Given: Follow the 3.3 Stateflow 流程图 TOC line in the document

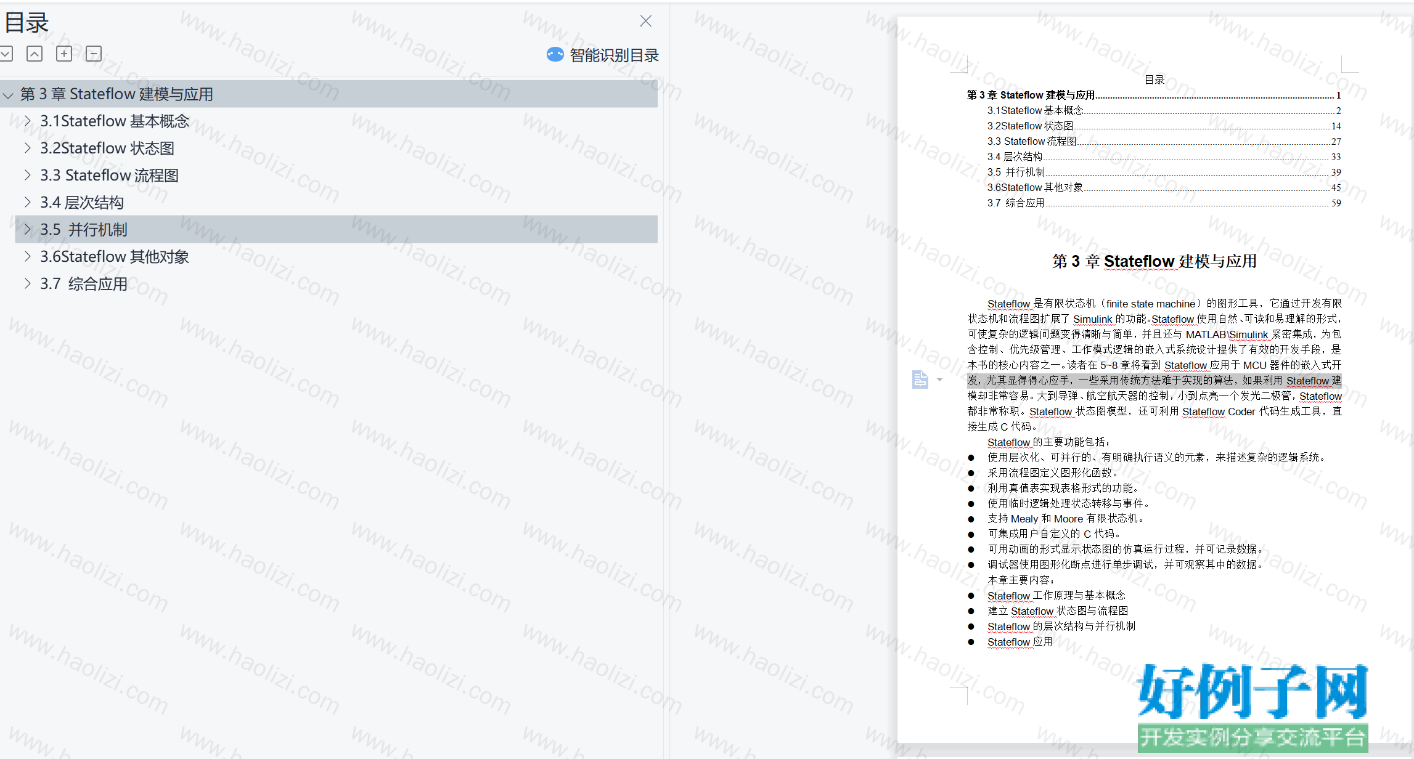Looking at the screenshot, I should pos(1164,141).
